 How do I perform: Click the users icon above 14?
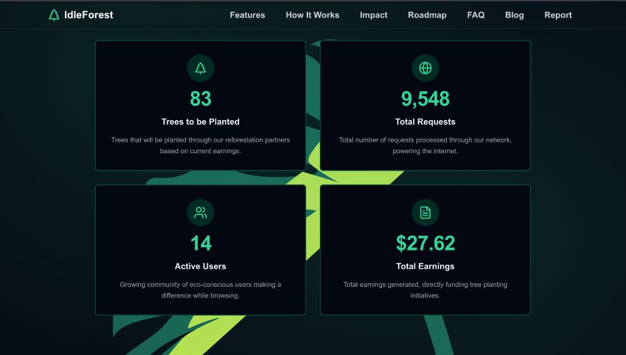(200, 212)
